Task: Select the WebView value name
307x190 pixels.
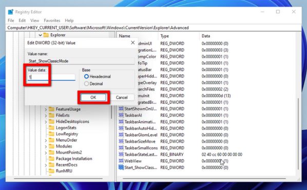Action: [133, 161]
